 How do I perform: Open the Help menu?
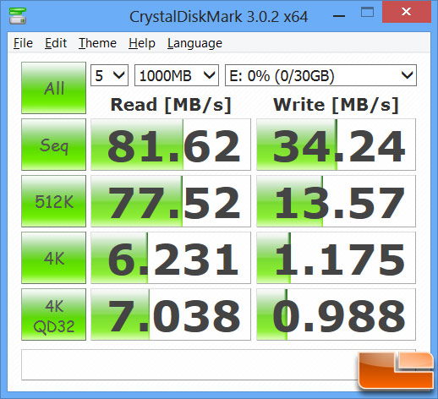(x=142, y=43)
